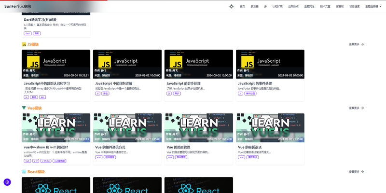Screen dimensions: 386x193
Task: Toggle the sun light/dark mode icon
Action: pyautogui.click(x=231, y=6)
